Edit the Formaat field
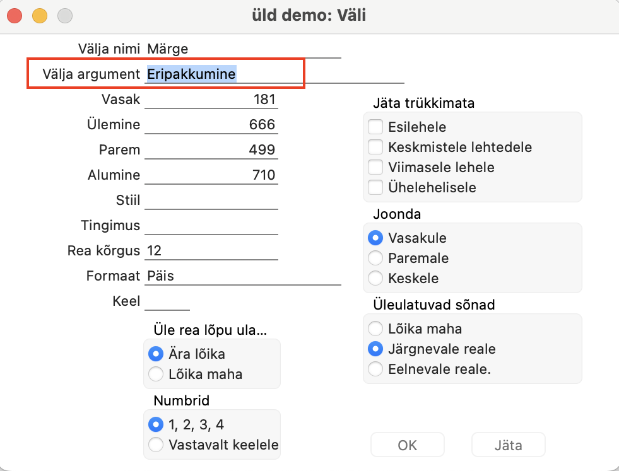 tap(243, 276)
